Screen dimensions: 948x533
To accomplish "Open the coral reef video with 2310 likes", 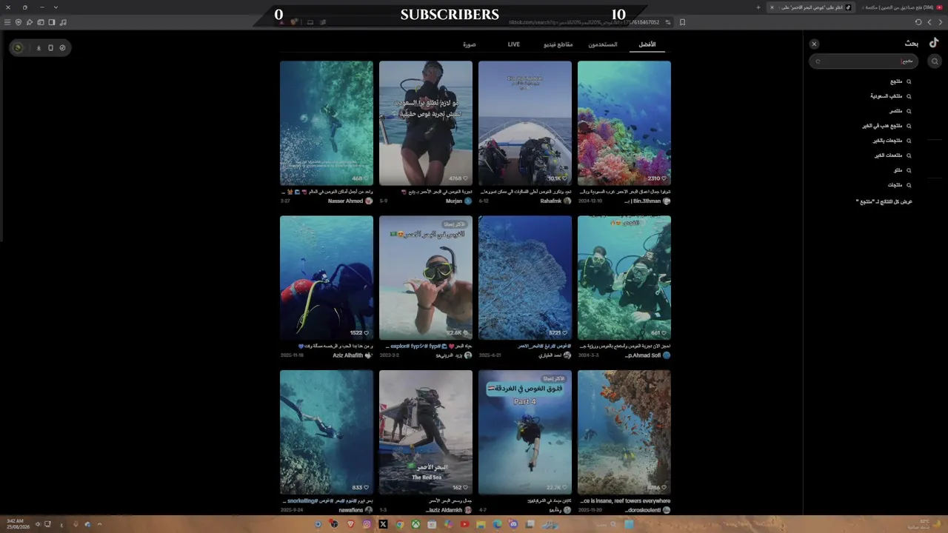I will click(624, 123).
